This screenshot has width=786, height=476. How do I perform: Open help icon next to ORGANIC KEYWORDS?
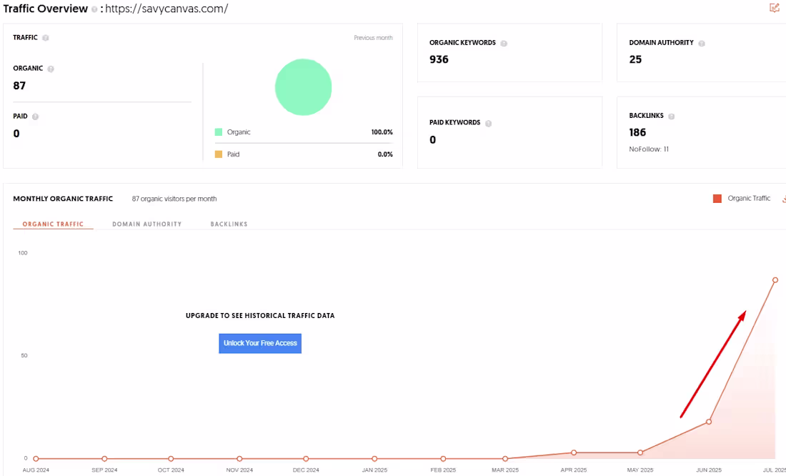point(504,43)
